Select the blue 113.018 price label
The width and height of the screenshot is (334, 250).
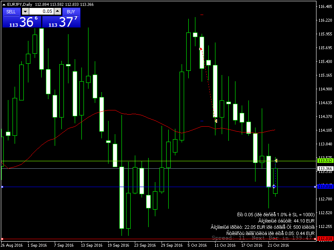pyautogui.click(x=325, y=187)
